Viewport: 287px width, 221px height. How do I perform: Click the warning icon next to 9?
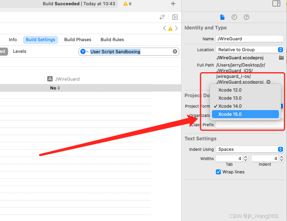pyautogui.click(x=126, y=4)
